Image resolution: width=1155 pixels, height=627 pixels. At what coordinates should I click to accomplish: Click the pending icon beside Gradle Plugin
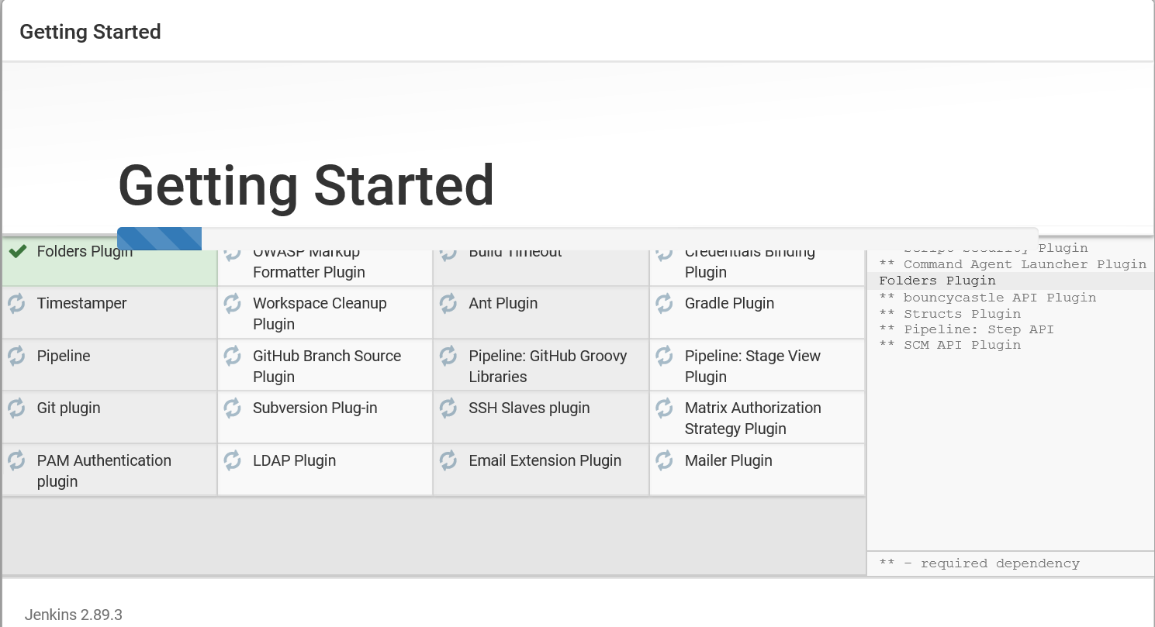[665, 304]
